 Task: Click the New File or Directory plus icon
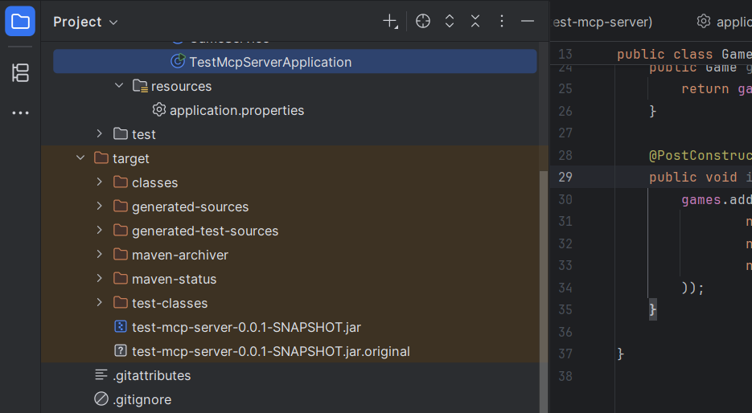click(390, 21)
